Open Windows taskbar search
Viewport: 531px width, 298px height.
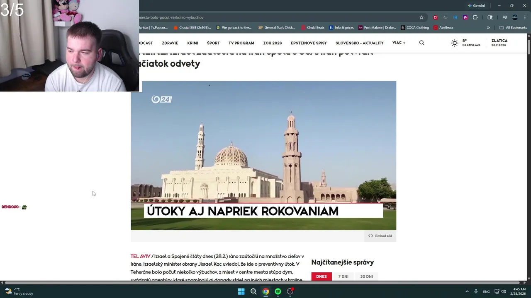click(253, 291)
